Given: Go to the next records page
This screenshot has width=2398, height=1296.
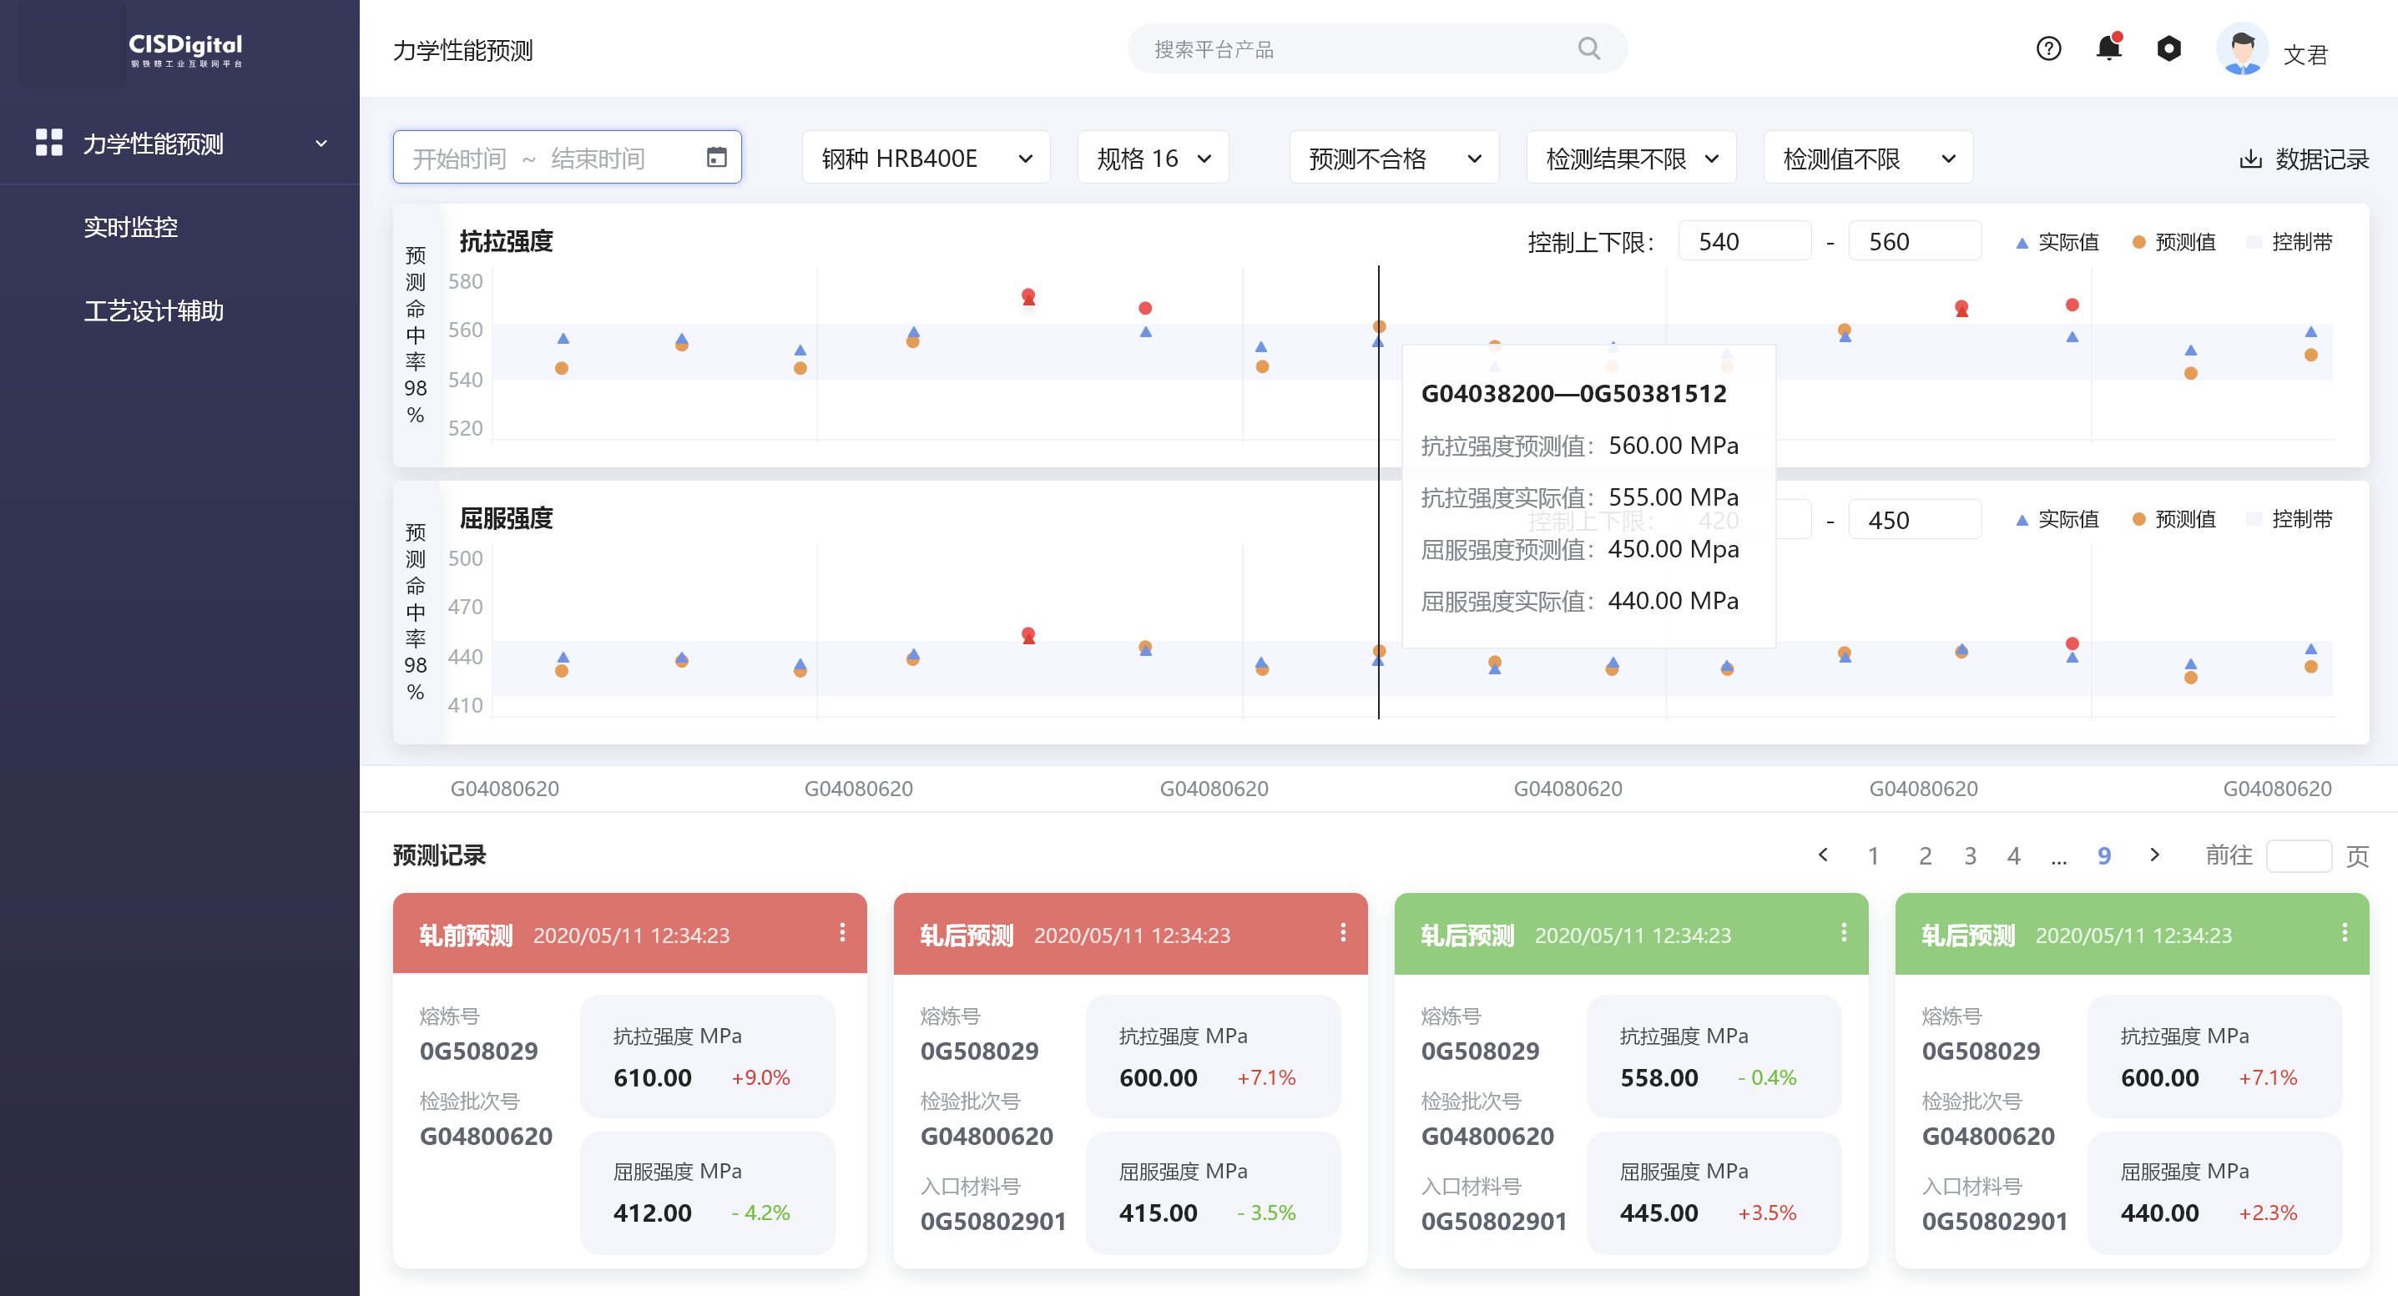Looking at the screenshot, I should pos(2154,855).
